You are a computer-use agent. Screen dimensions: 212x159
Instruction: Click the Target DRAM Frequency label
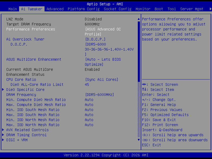(29, 24)
